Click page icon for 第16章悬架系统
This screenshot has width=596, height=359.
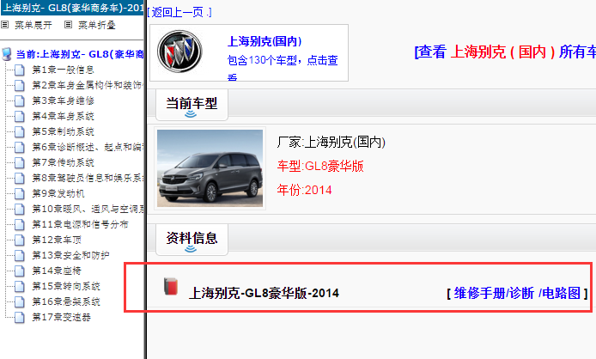coord(20,301)
